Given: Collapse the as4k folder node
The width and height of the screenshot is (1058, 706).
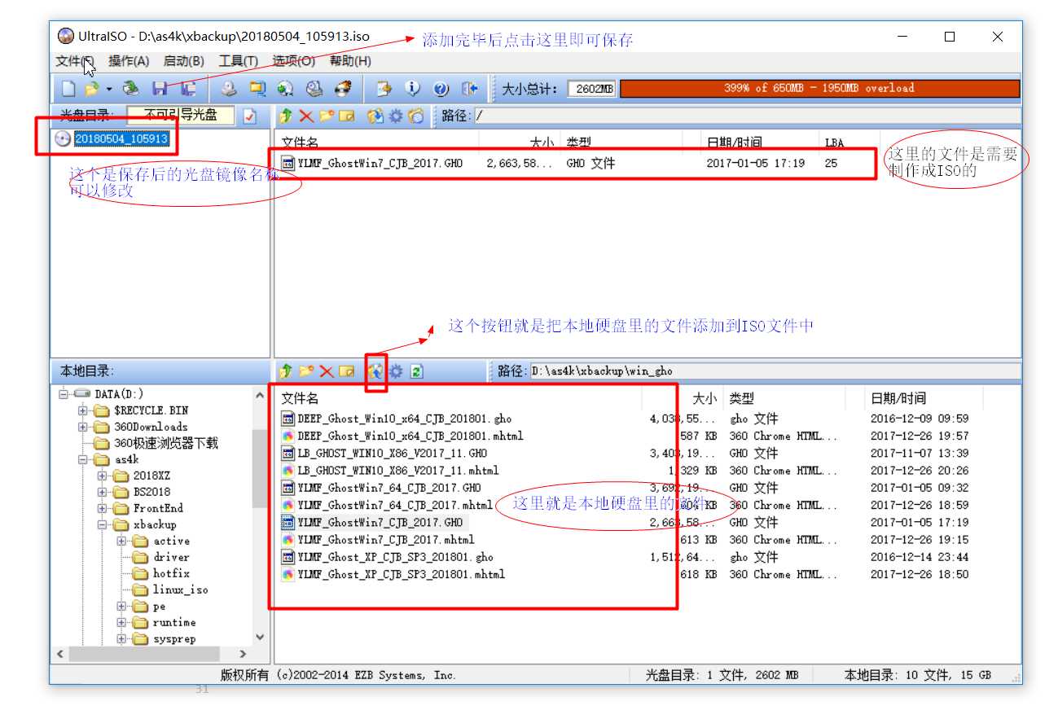Looking at the screenshot, I should [83, 459].
